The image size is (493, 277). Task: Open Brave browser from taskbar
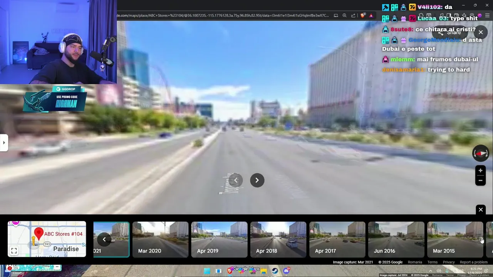pyautogui.click(x=230, y=271)
